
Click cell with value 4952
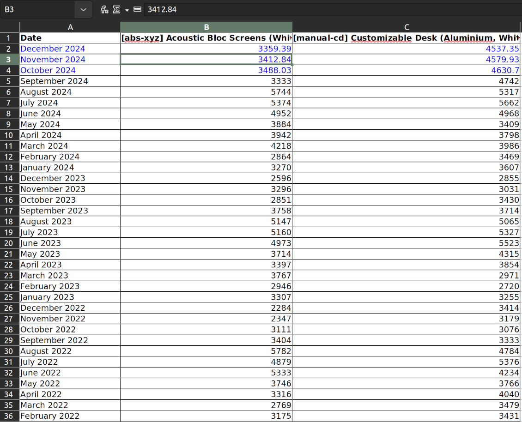tap(206, 114)
